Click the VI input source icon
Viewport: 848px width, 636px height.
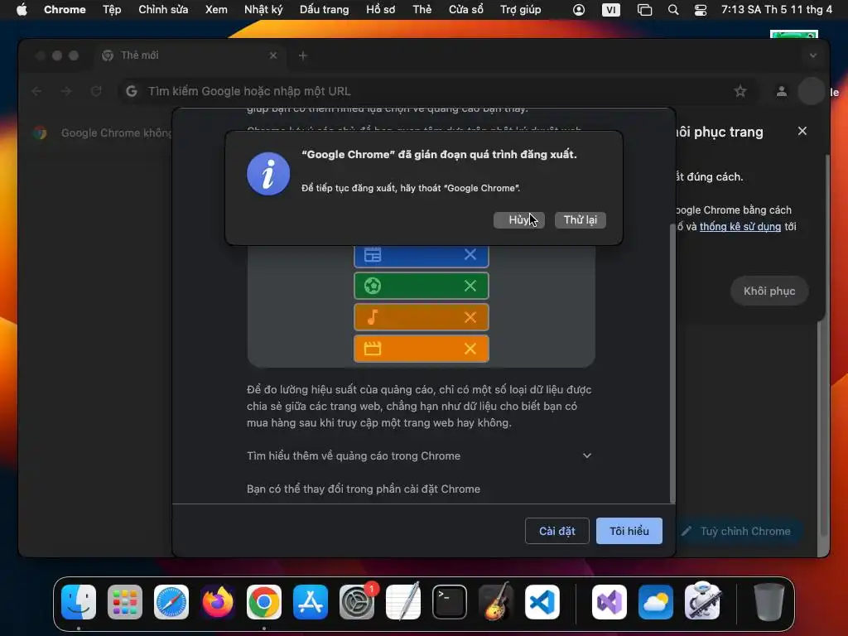pyautogui.click(x=611, y=10)
